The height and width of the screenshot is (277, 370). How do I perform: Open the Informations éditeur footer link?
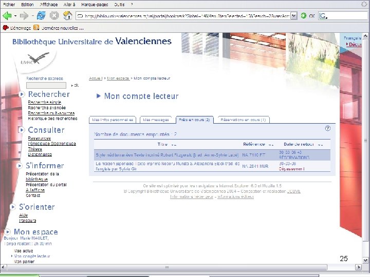pos(235,196)
